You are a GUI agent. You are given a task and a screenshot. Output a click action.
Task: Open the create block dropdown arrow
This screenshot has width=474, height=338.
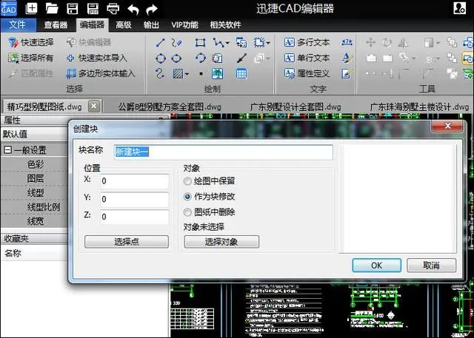(x=268, y=43)
